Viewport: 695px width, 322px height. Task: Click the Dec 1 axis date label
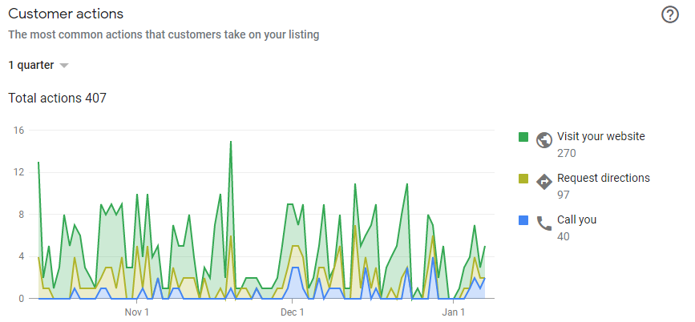(x=293, y=312)
